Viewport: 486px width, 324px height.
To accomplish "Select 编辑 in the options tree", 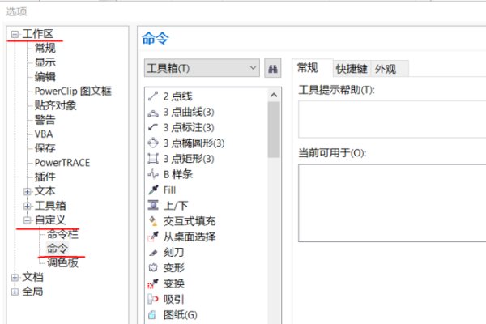I will click(45, 77).
